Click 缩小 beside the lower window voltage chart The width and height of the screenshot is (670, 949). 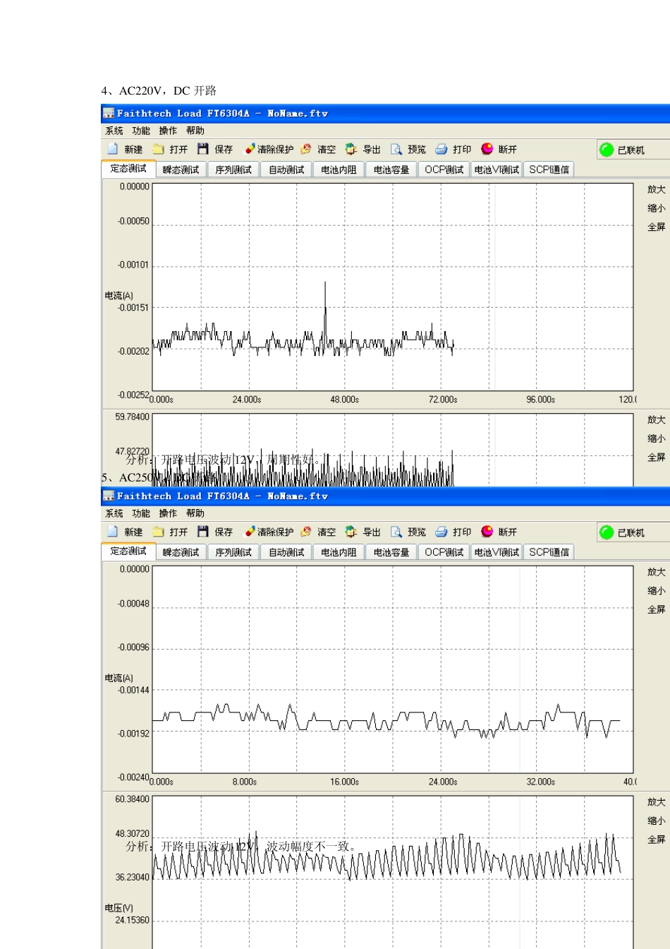(x=656, y=820)
